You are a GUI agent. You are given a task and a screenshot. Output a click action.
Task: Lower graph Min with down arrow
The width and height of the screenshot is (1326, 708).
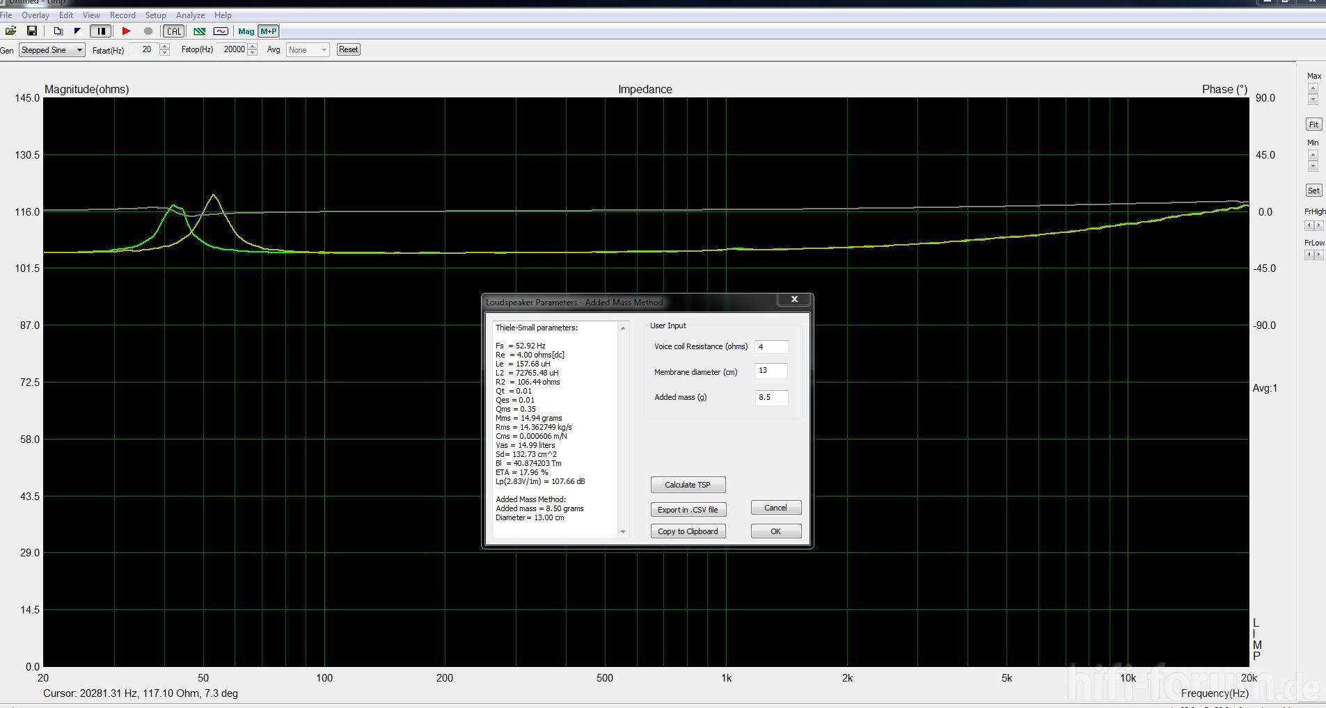point(1313,166)
